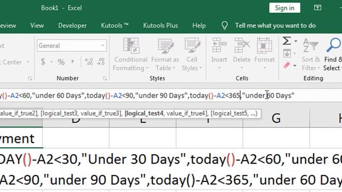Click the Format cells icon
The image size is (342, 192).
coord(265,45)
